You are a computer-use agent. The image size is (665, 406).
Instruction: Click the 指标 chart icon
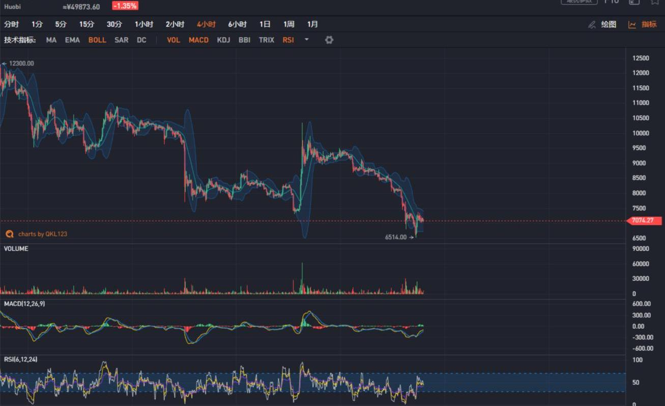pyautogui.click(x=632, y=24)
